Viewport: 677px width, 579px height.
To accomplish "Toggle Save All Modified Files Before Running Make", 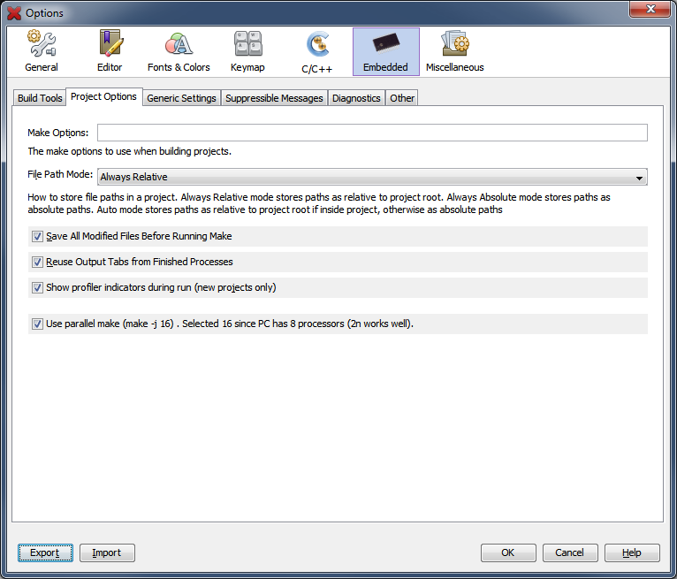I will click(x=38, y=236).
